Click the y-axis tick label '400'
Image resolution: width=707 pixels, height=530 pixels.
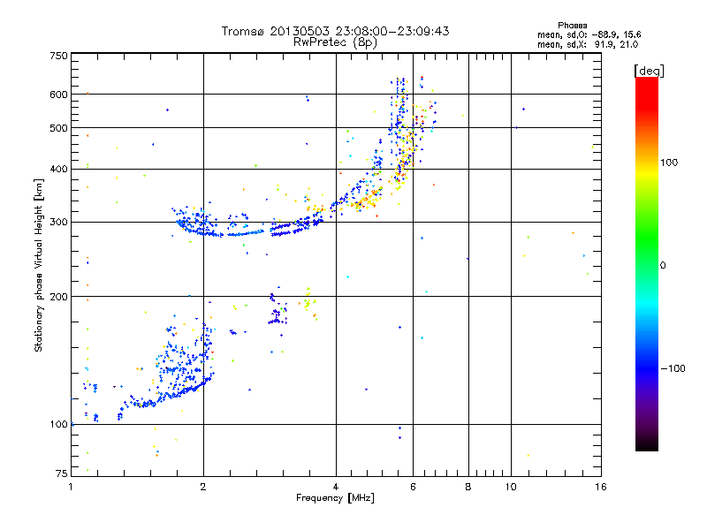click(x=58, y=170)
